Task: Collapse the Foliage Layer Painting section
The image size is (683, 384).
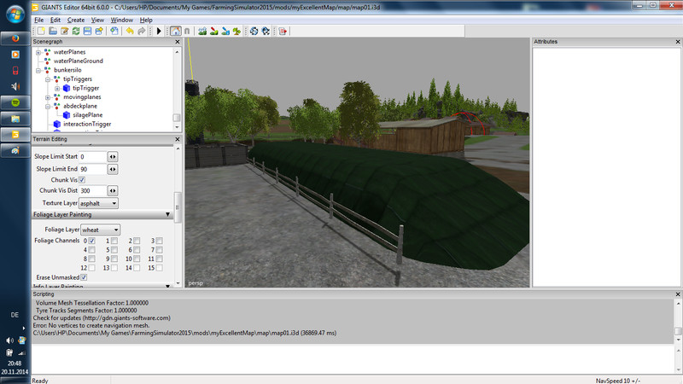Action: pos(167,215)
